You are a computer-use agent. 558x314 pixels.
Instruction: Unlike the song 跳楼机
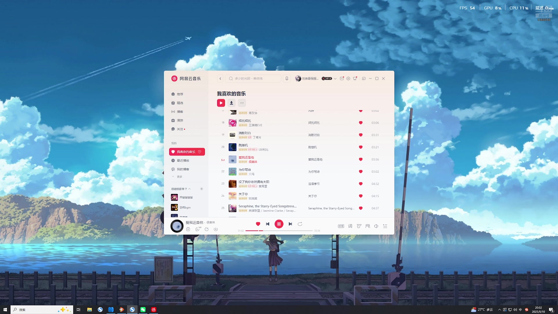pyautogui.click(x=361, y=147)
